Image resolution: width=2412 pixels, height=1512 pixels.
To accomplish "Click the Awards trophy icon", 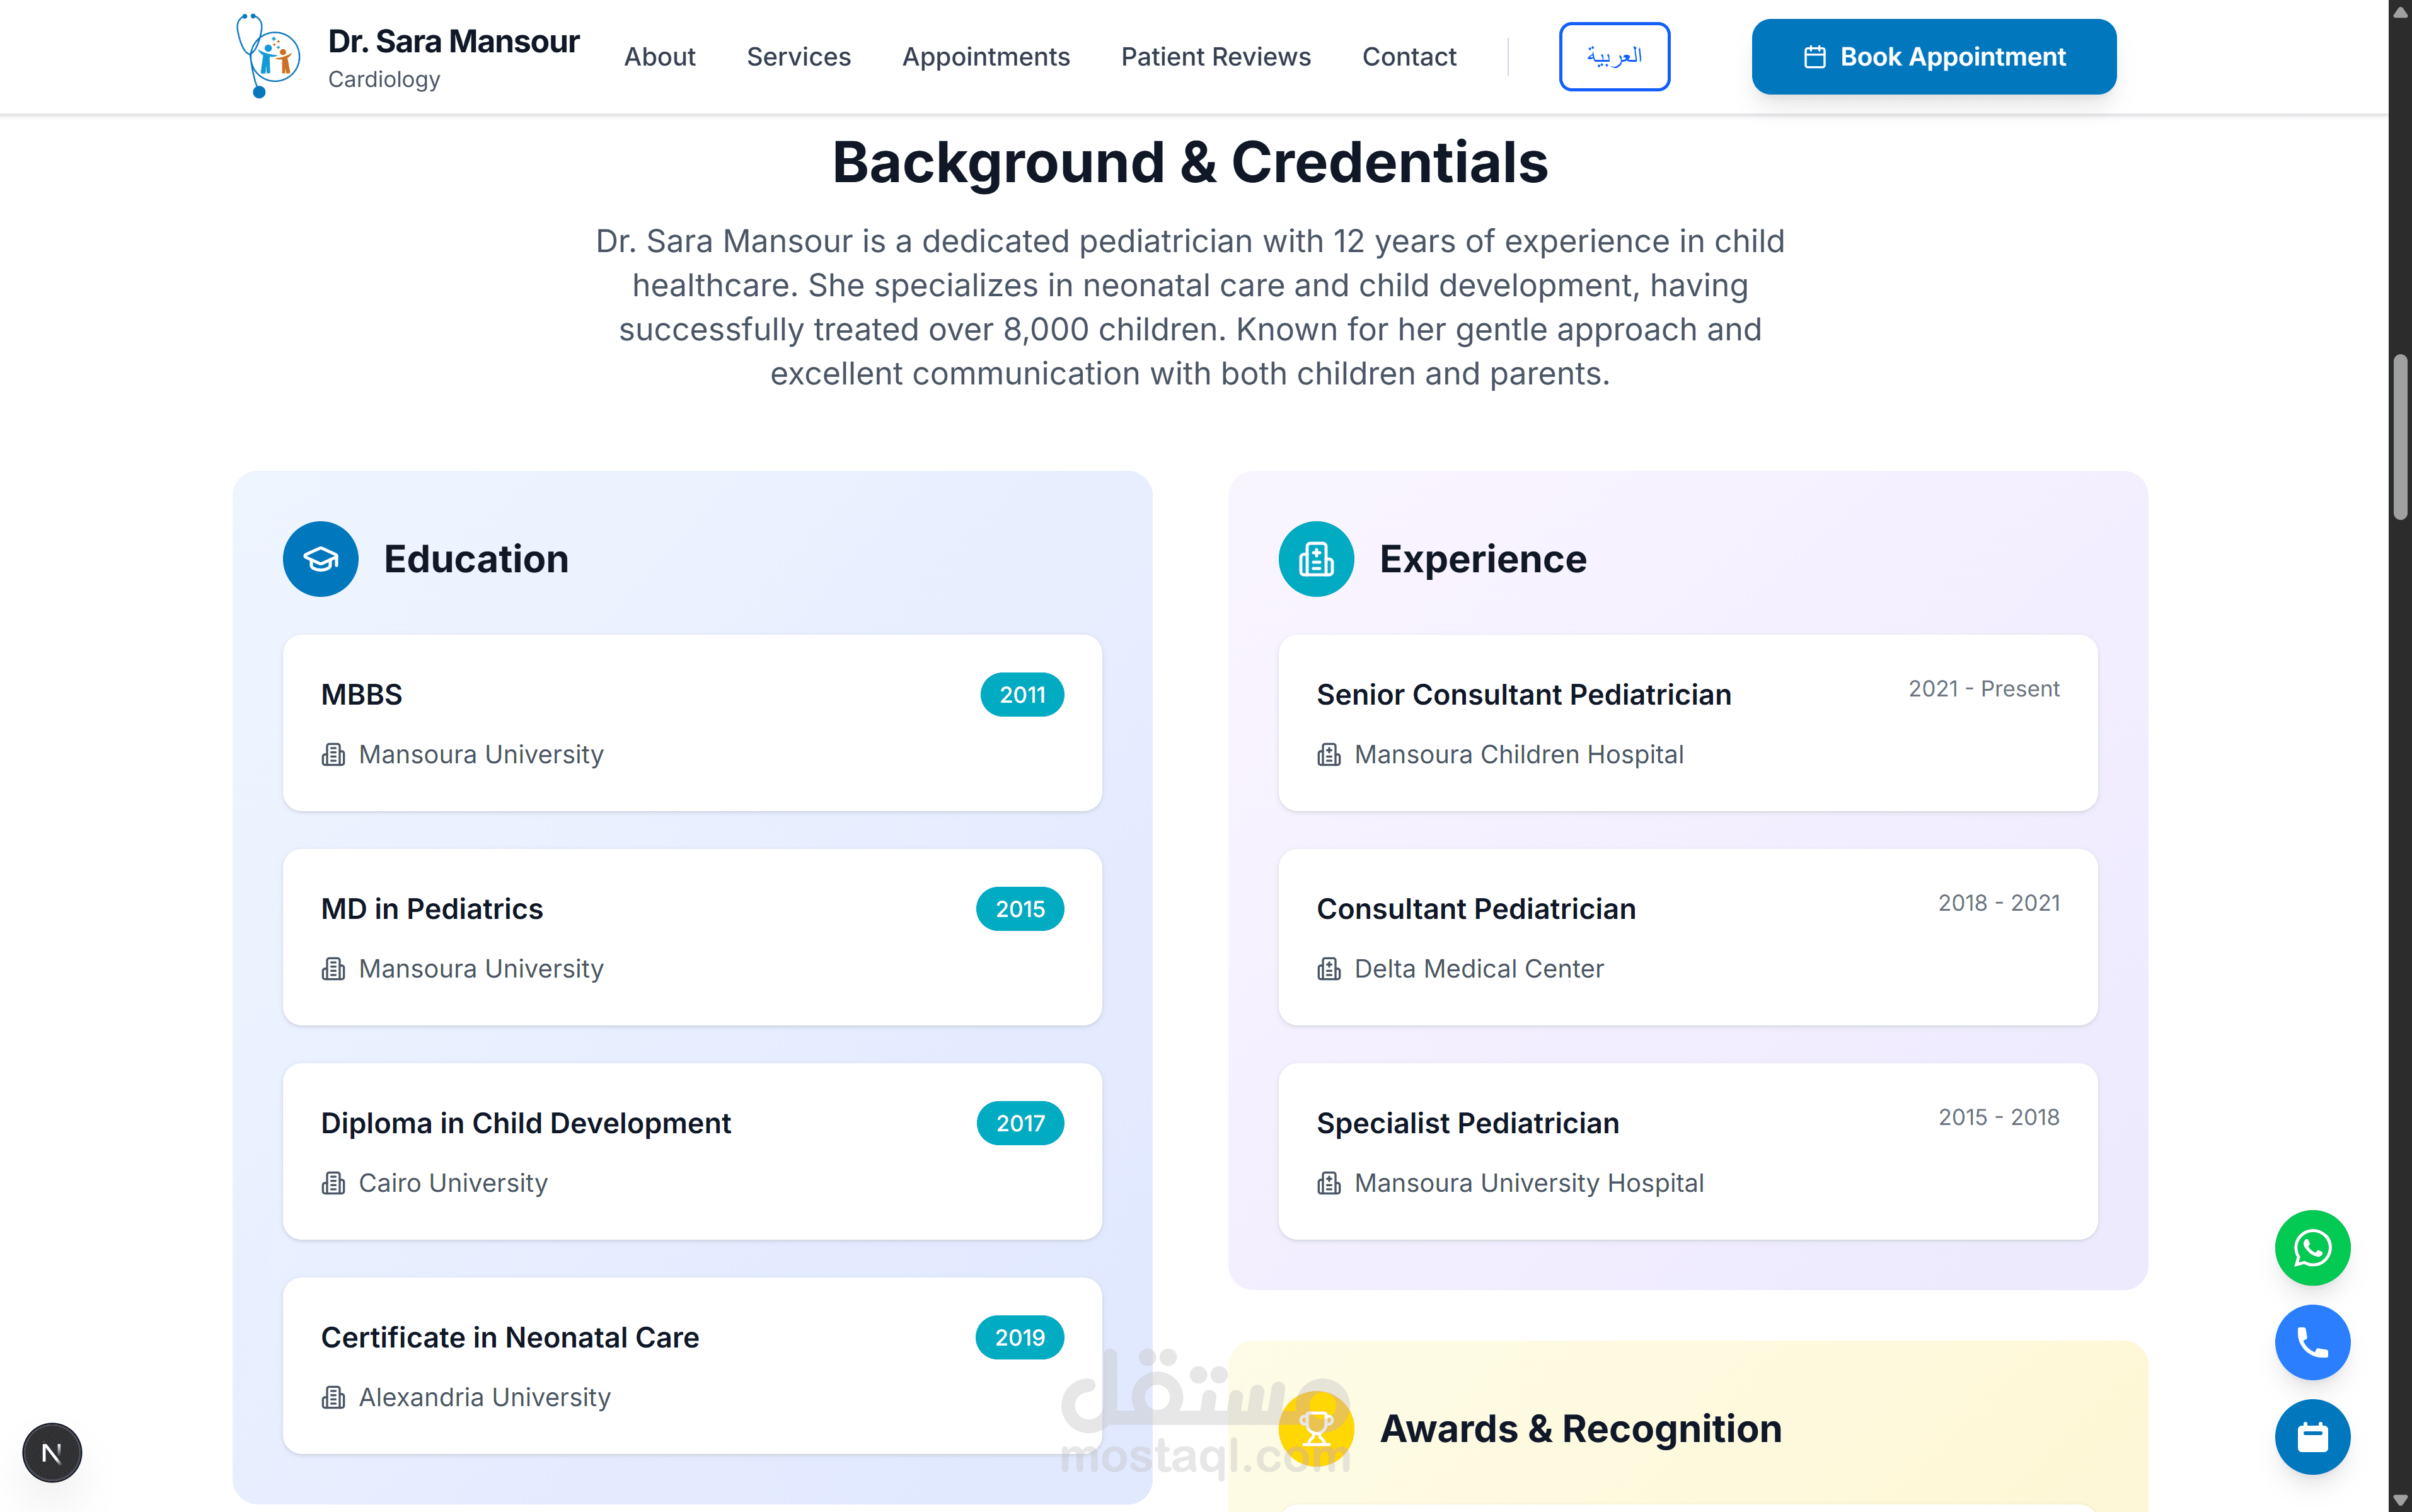I will point(1315,1428).
